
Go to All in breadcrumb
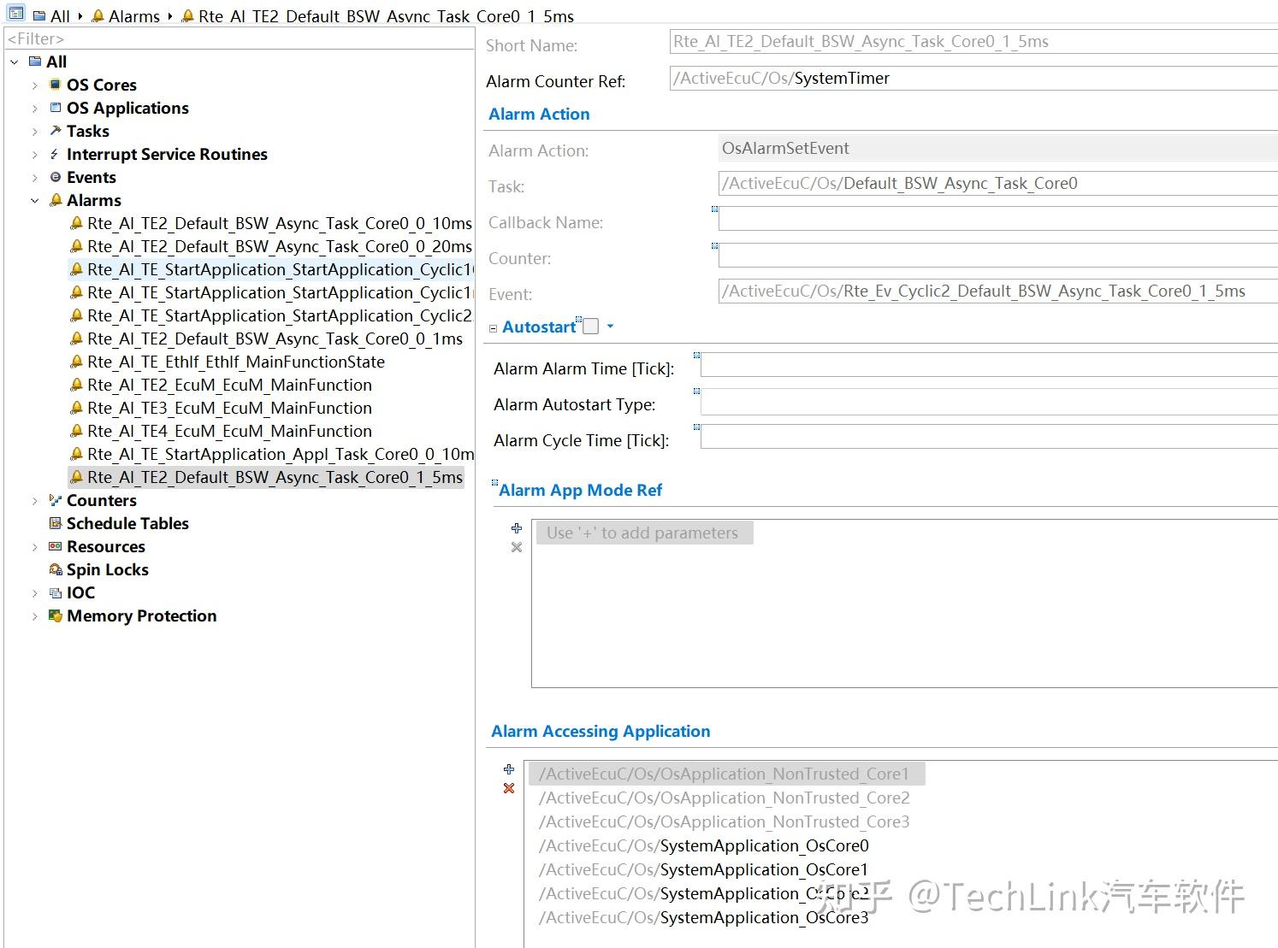60,15
